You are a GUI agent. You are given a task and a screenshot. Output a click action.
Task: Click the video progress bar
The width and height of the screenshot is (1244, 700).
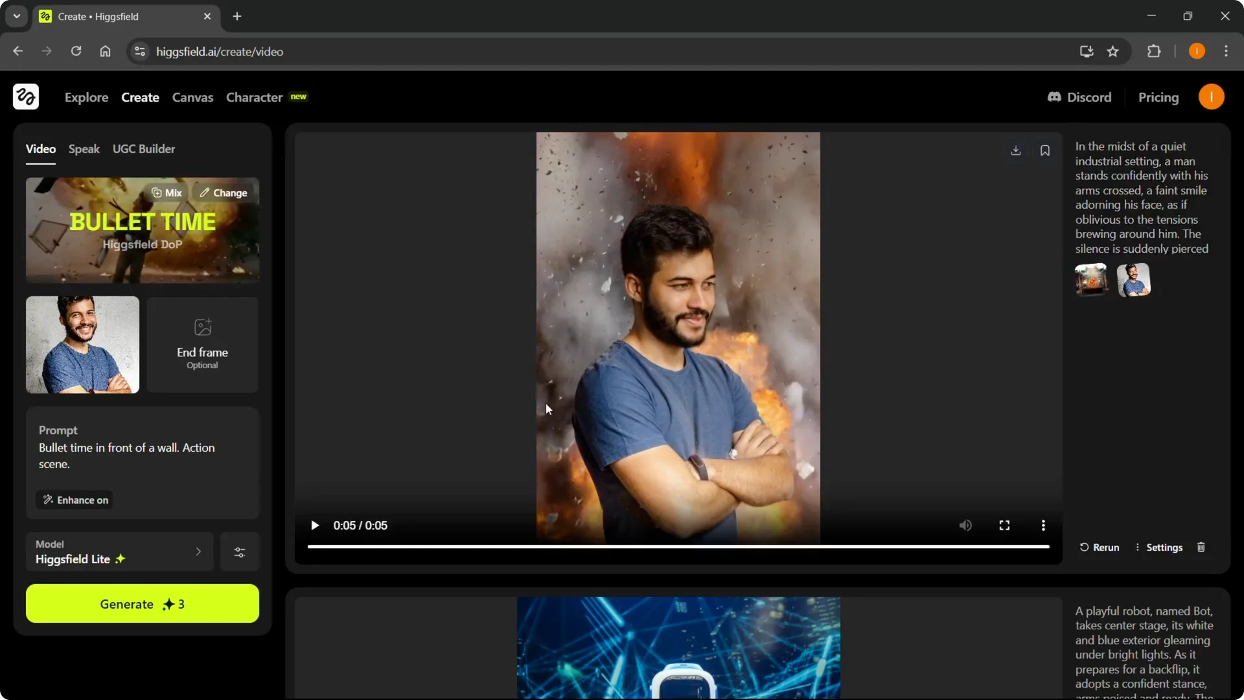[x=678, y=547]
